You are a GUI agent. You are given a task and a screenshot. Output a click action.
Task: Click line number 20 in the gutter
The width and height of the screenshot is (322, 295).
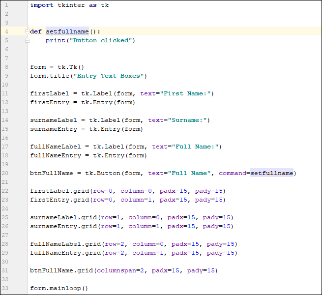coord(5,173)
